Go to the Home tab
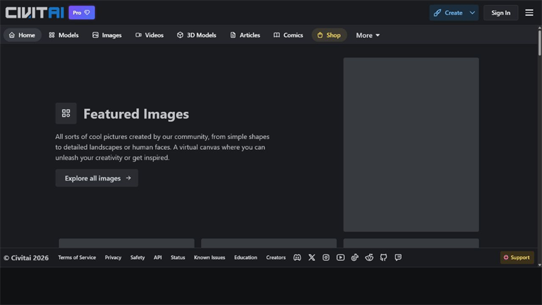 (22, 35)
